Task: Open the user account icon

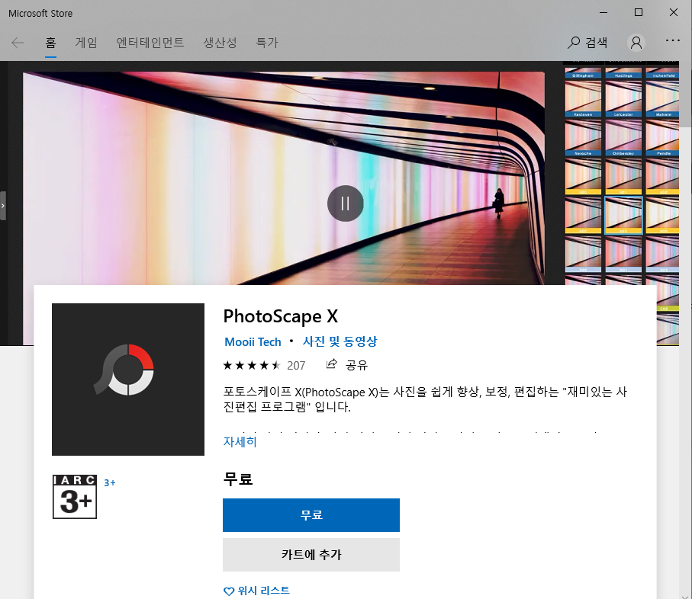Action: 636,43
